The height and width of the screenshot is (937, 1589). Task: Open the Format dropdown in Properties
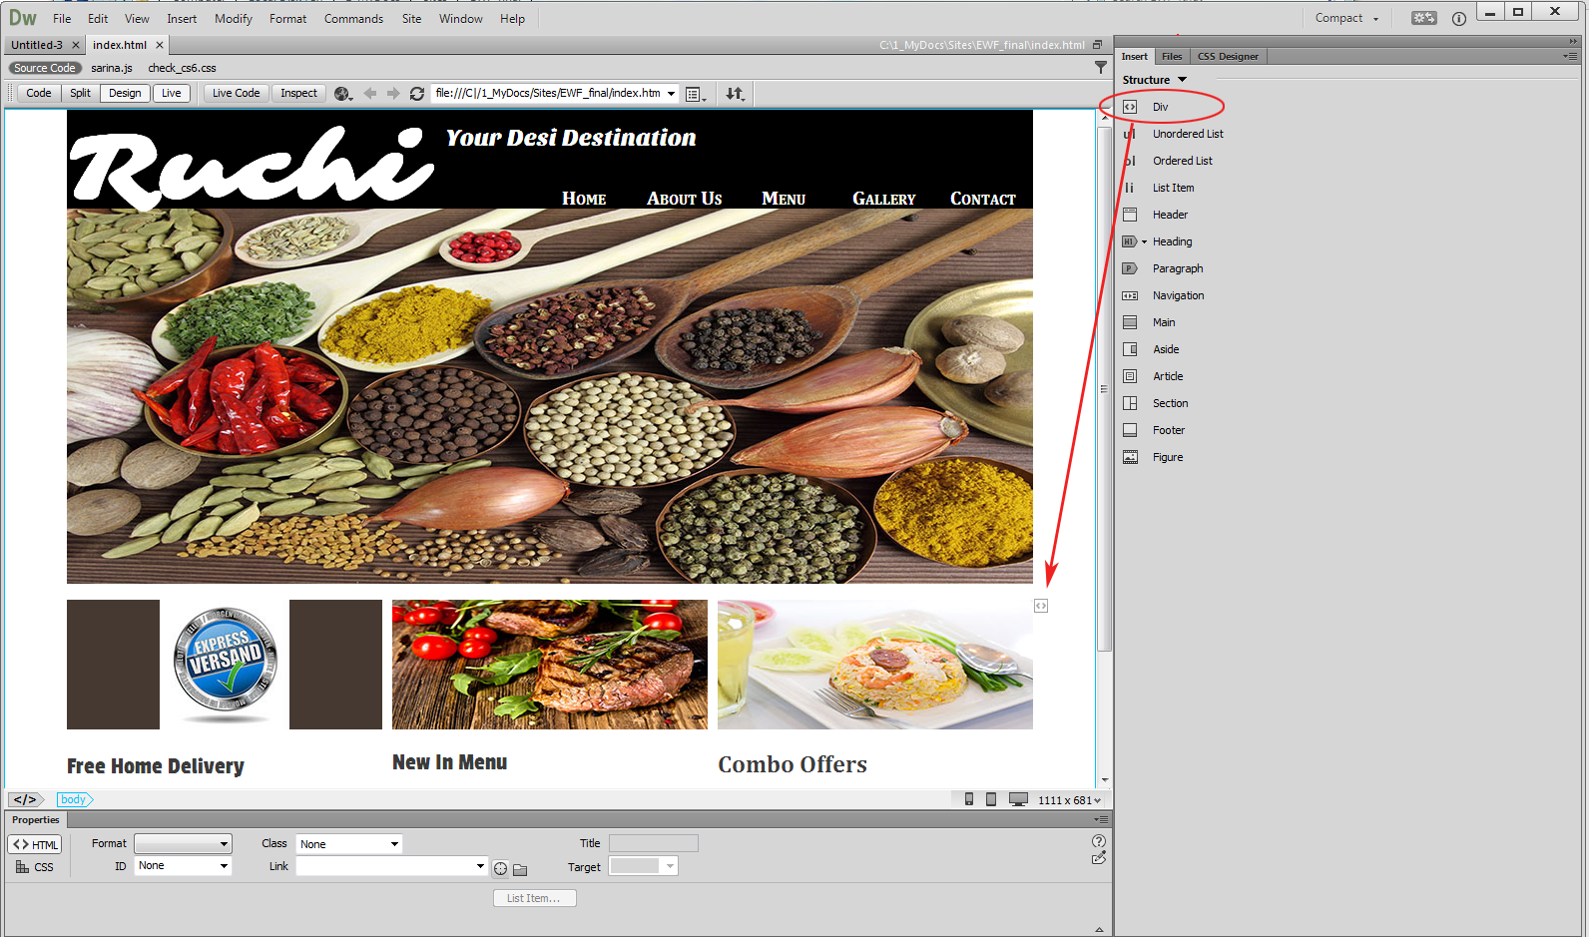pos(183,844)
